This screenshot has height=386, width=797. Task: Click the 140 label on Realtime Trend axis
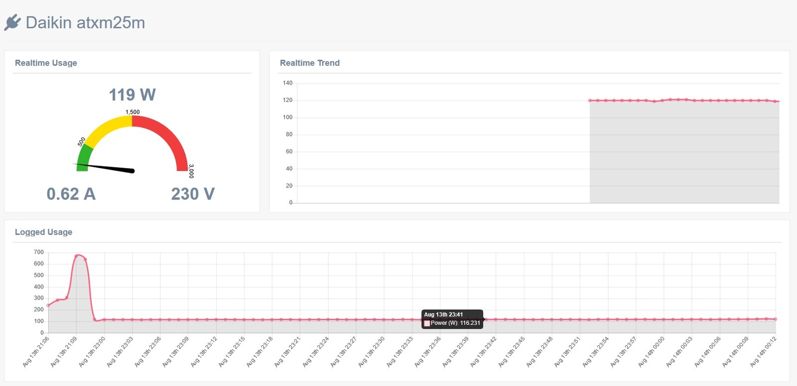pyautogui.click(x=287, y=83)
